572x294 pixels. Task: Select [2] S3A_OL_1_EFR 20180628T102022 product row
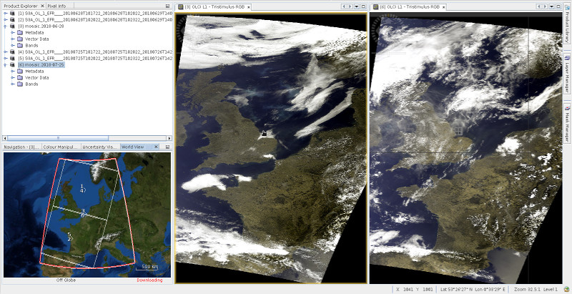(x=95, y=20)
